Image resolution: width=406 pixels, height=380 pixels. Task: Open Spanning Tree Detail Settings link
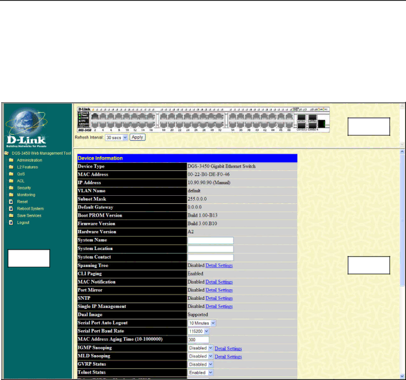coord(219,266)
